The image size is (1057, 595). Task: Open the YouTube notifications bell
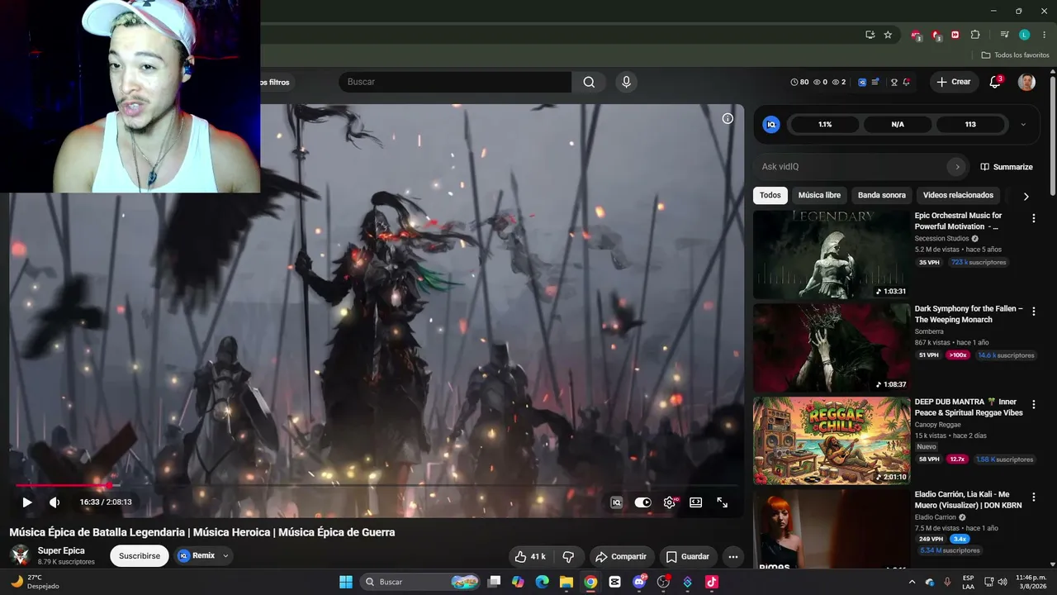pyautogui.click(x=995, y=82)
